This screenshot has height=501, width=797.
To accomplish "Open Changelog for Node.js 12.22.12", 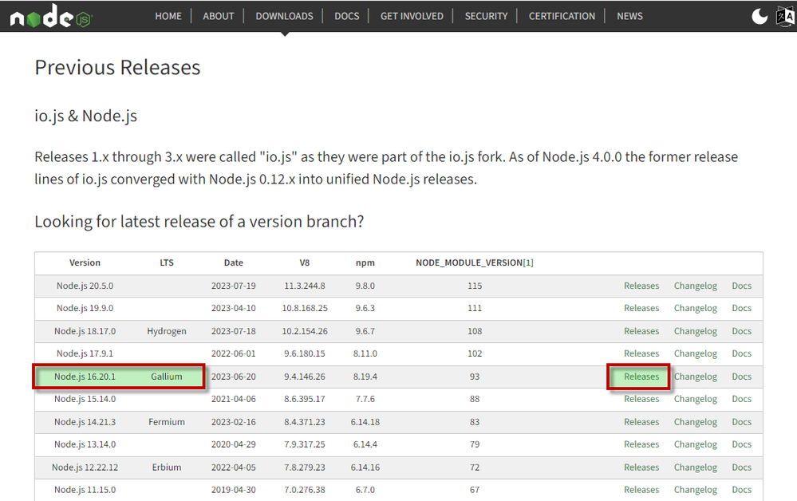I will coord(696,467).
